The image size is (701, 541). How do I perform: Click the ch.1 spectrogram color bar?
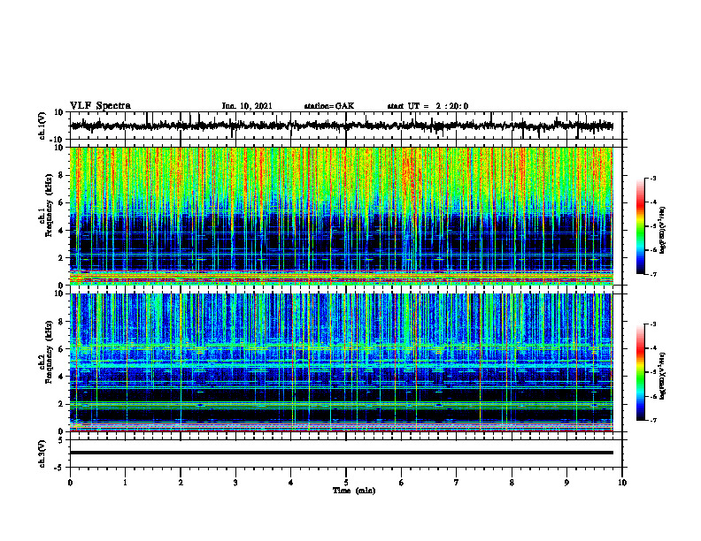click(640, 226)
